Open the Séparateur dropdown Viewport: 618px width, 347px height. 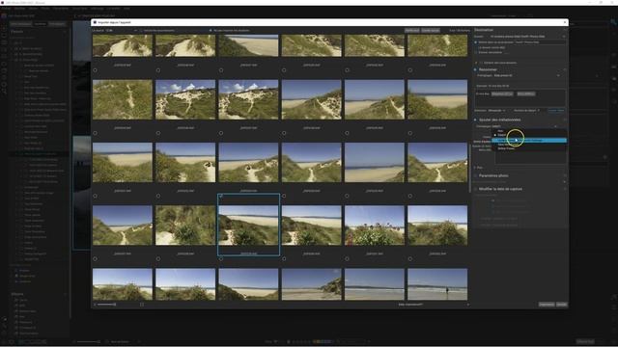(x=496, y=111)
